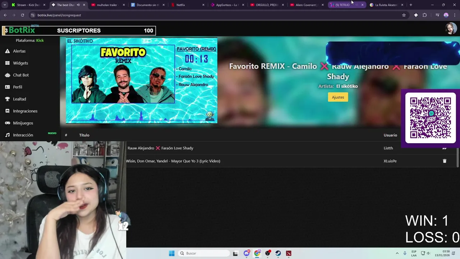Click the BotRix logo
Viewport: 460px width, 259px height.
(x=22, y=31)
